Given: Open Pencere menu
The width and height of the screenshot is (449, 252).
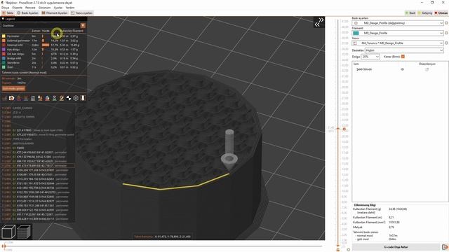Looking at the screenshot, I should tap(31, 8).
